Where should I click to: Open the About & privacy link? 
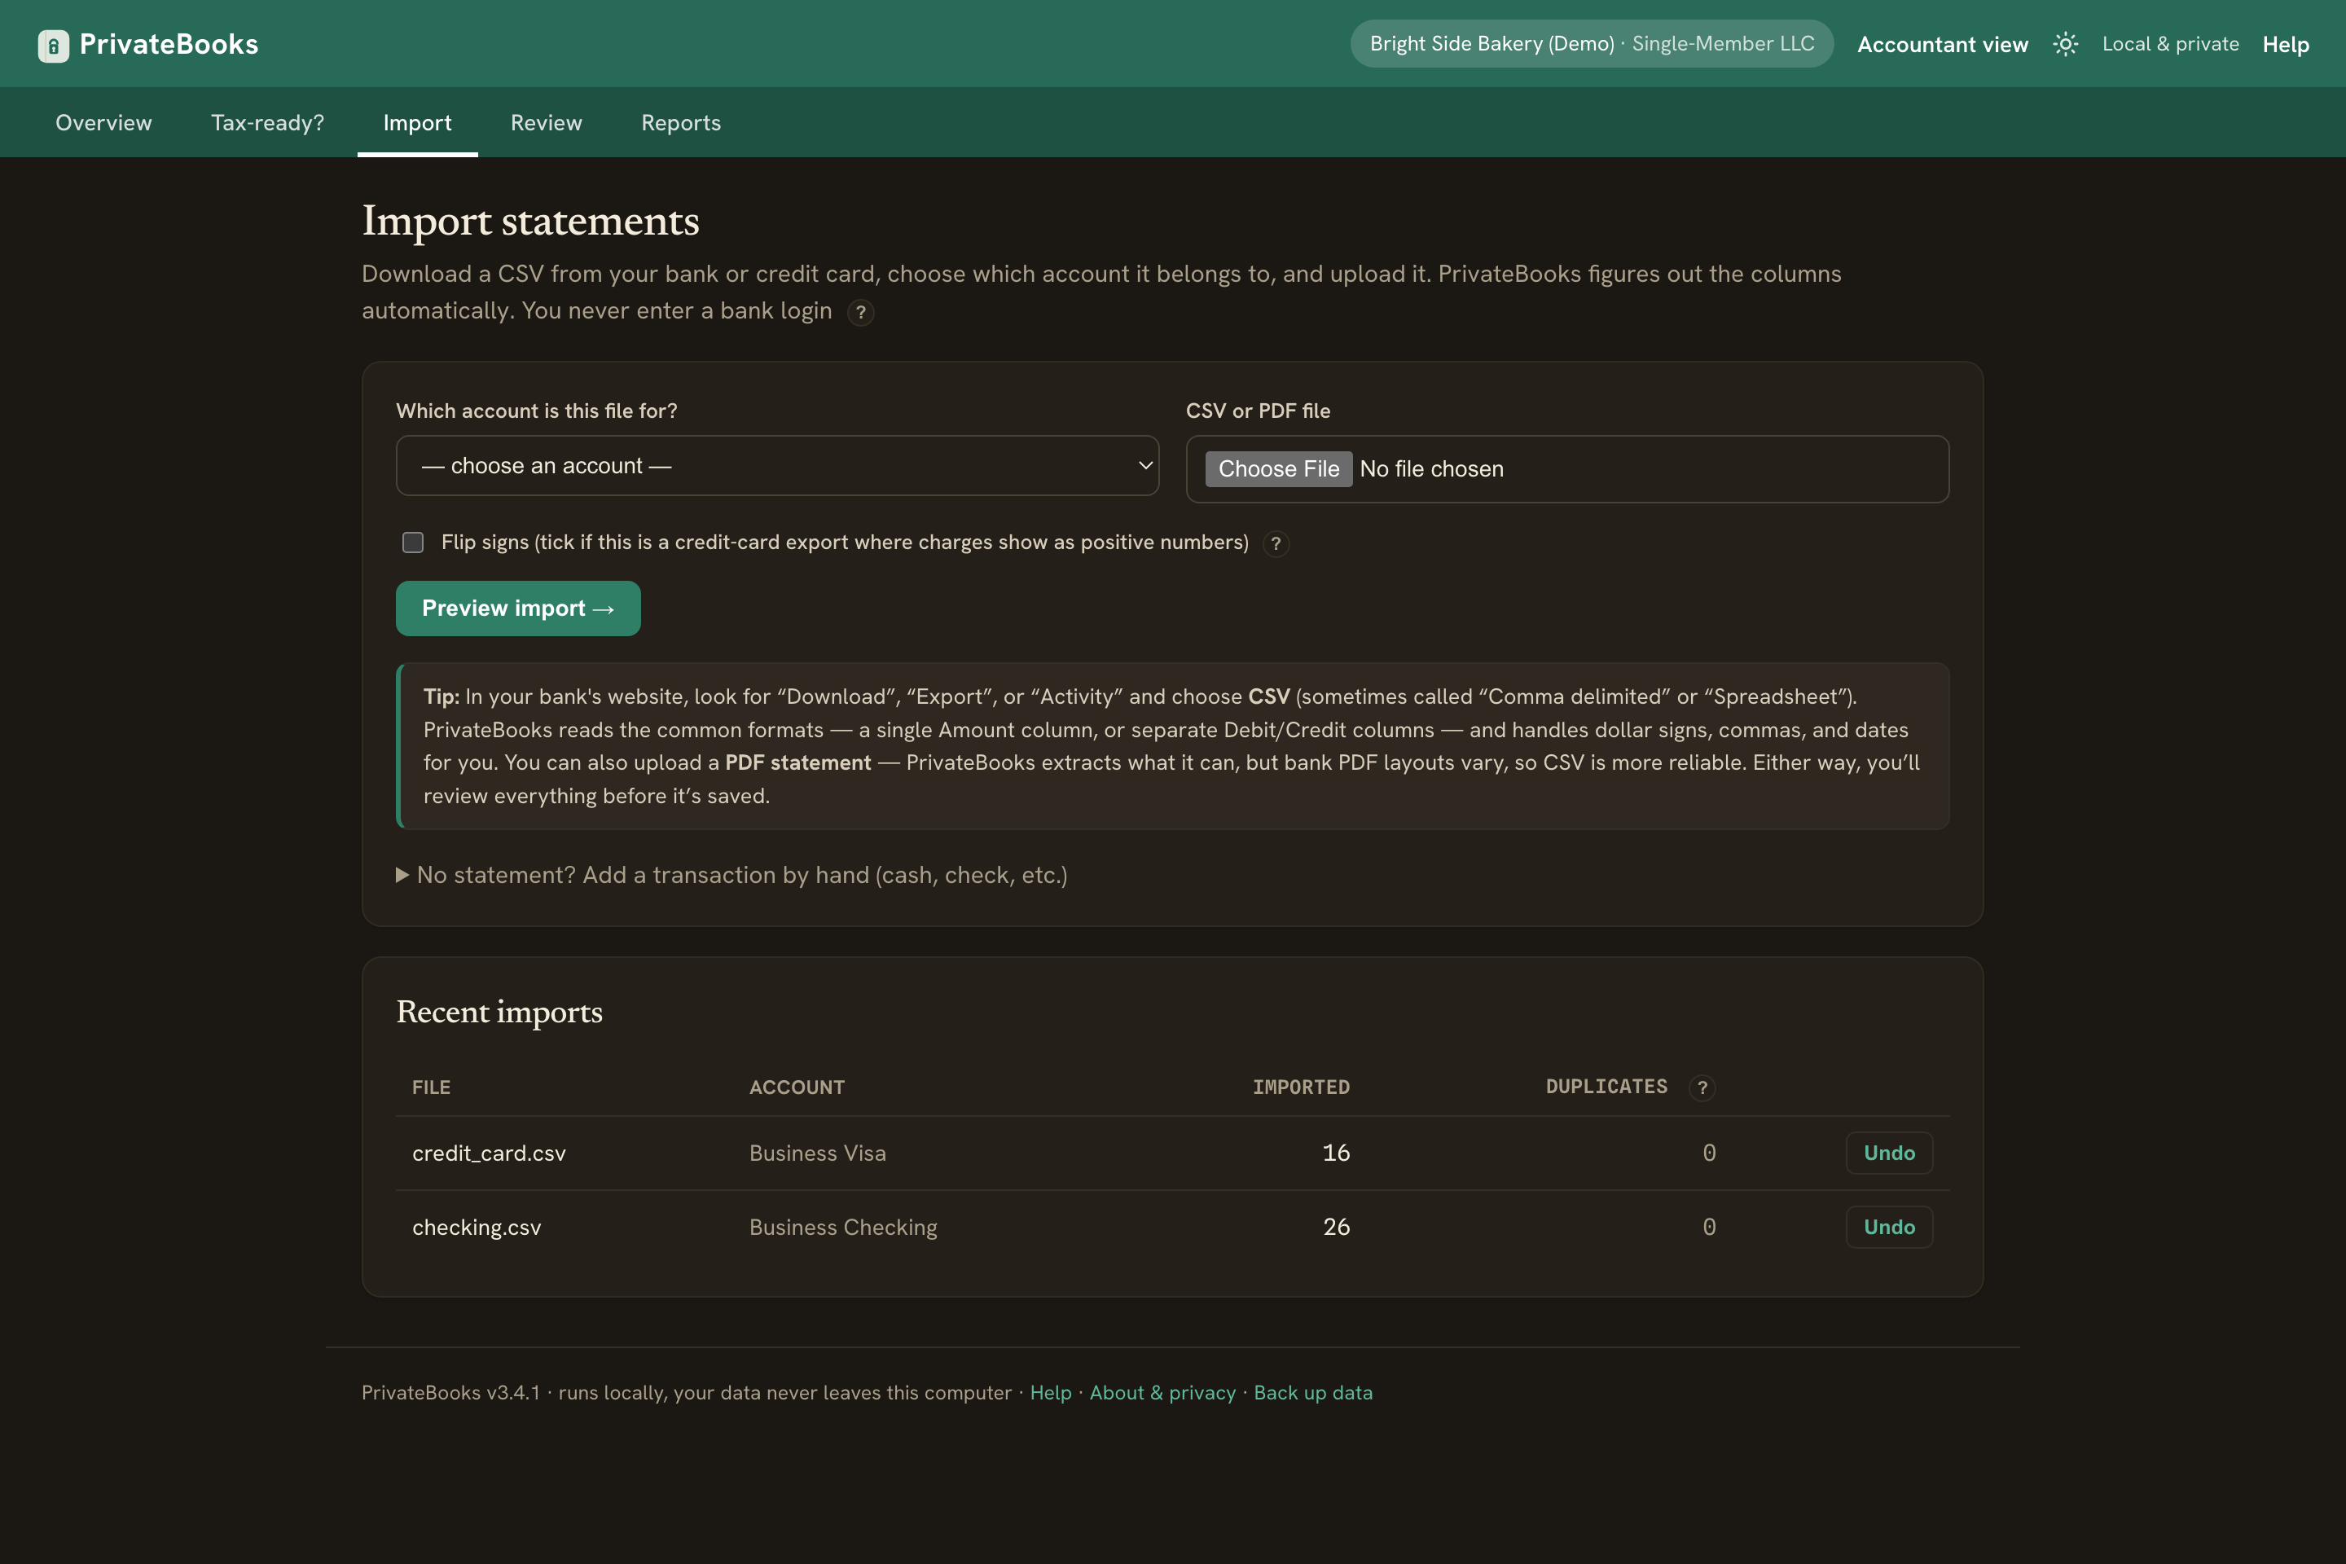1162,1392
